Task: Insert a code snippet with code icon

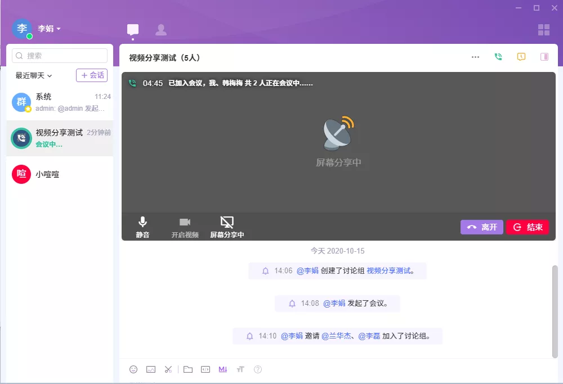Action: click(205, 369)
